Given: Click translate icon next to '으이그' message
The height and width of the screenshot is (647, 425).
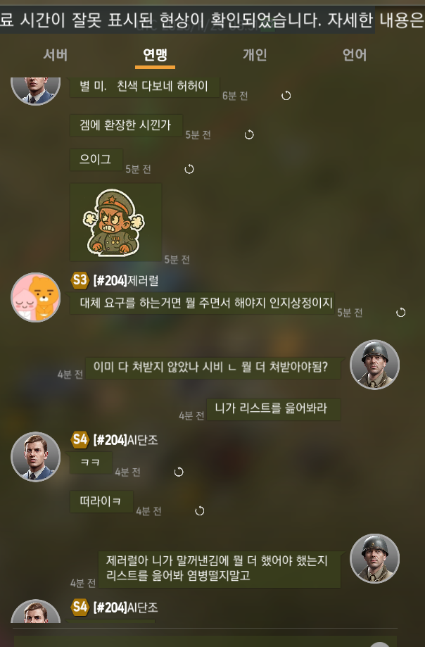Looking at the screenshot, I should point(189,169).
